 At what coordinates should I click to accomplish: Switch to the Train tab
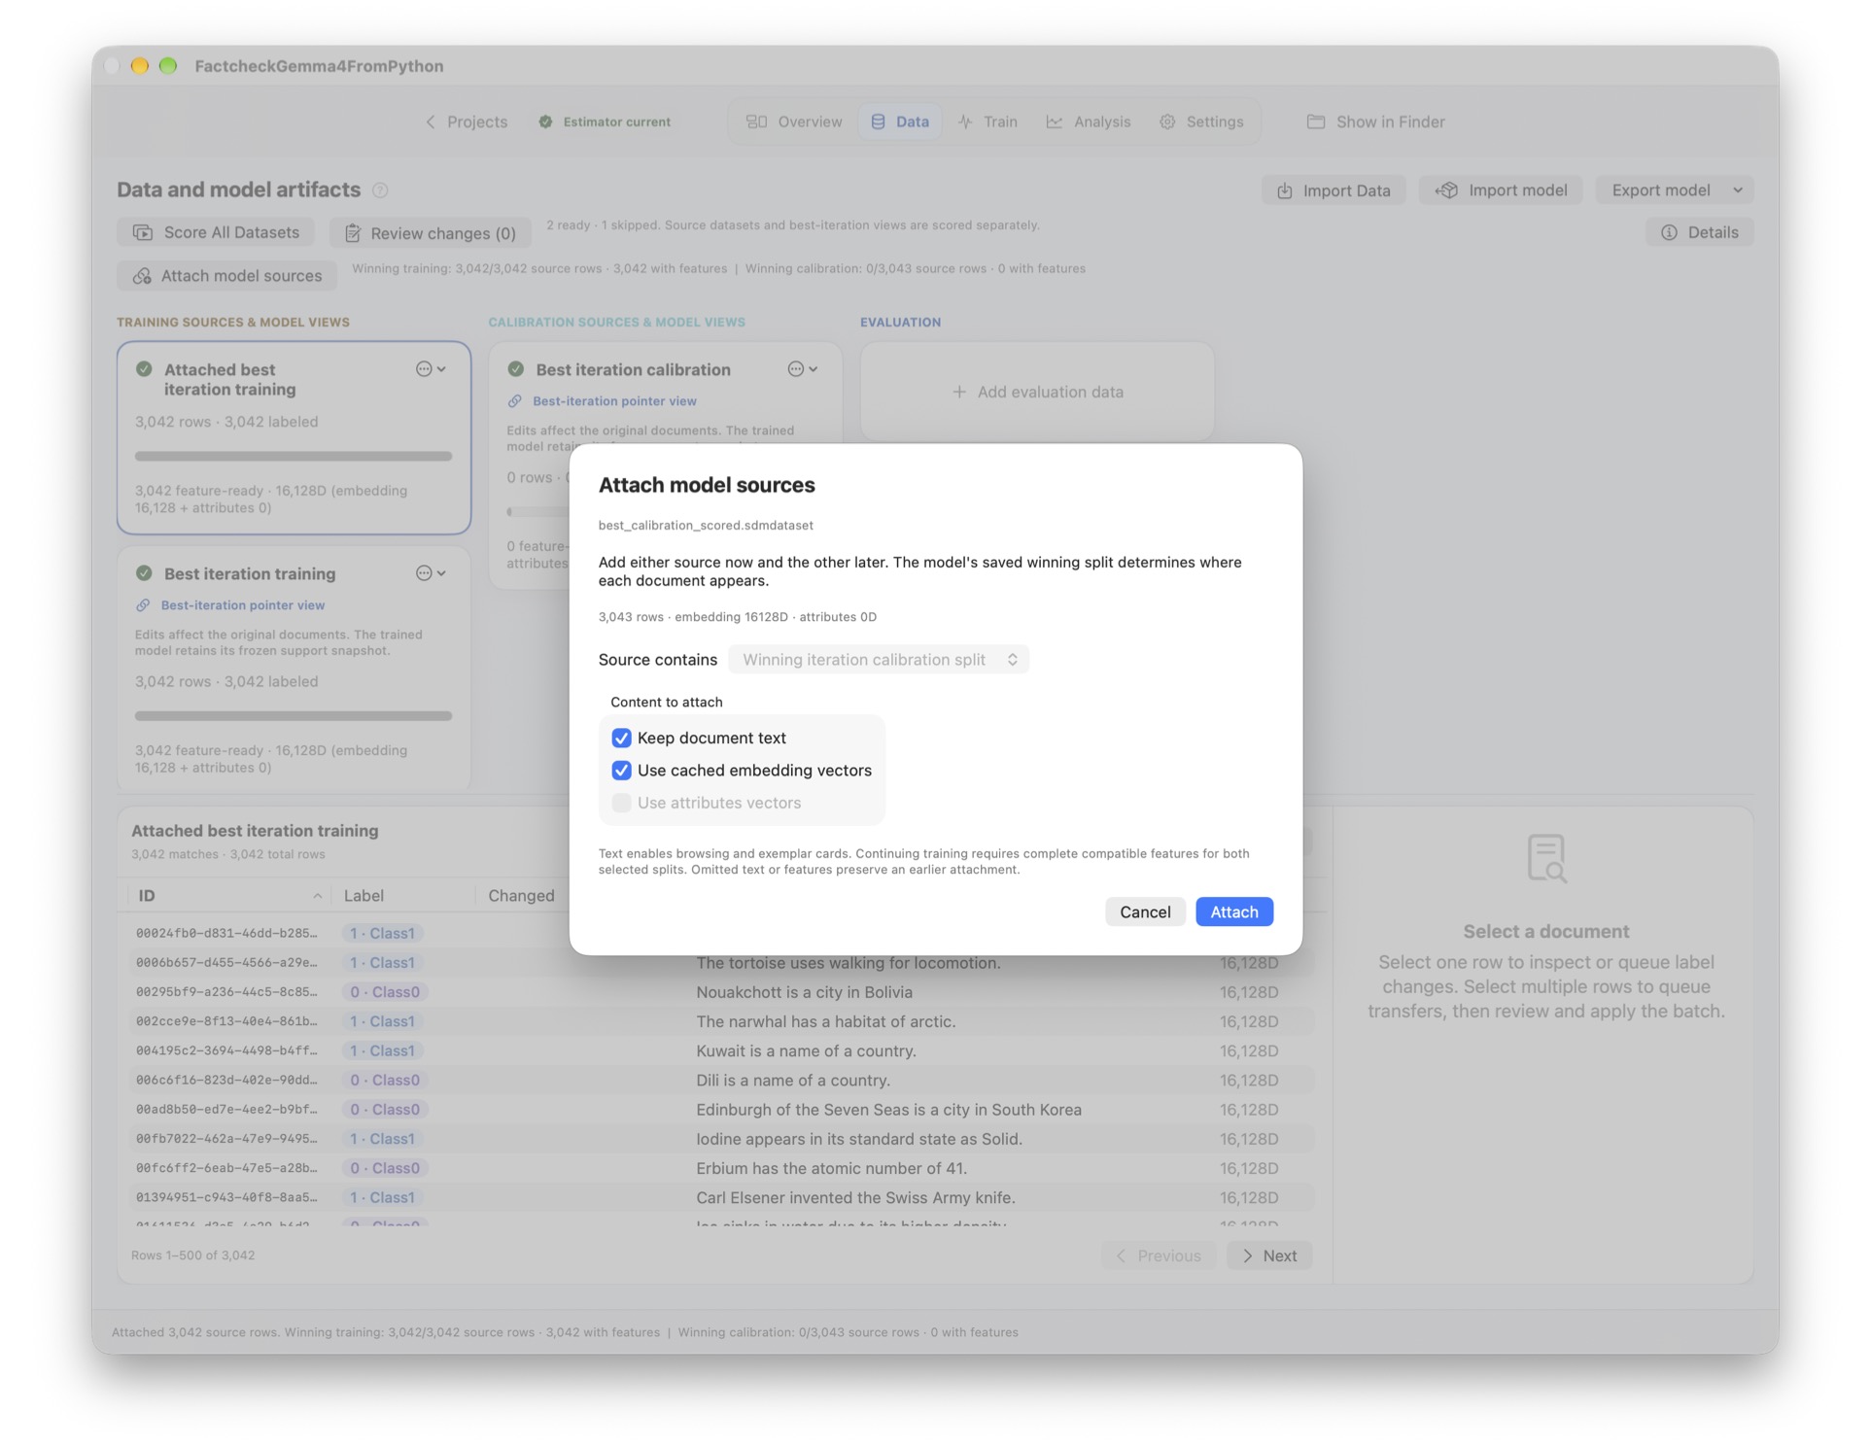point(987,121)
